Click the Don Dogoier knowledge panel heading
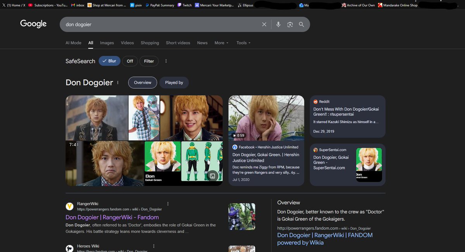 [x=89, y=82]
